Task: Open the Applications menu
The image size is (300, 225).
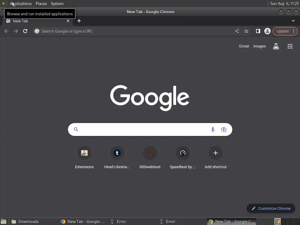Action: [x=21, y=4]
